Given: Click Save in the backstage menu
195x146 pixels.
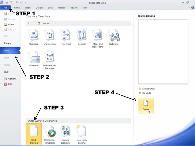Looking at the screenshot, I should tap(8, 14).
